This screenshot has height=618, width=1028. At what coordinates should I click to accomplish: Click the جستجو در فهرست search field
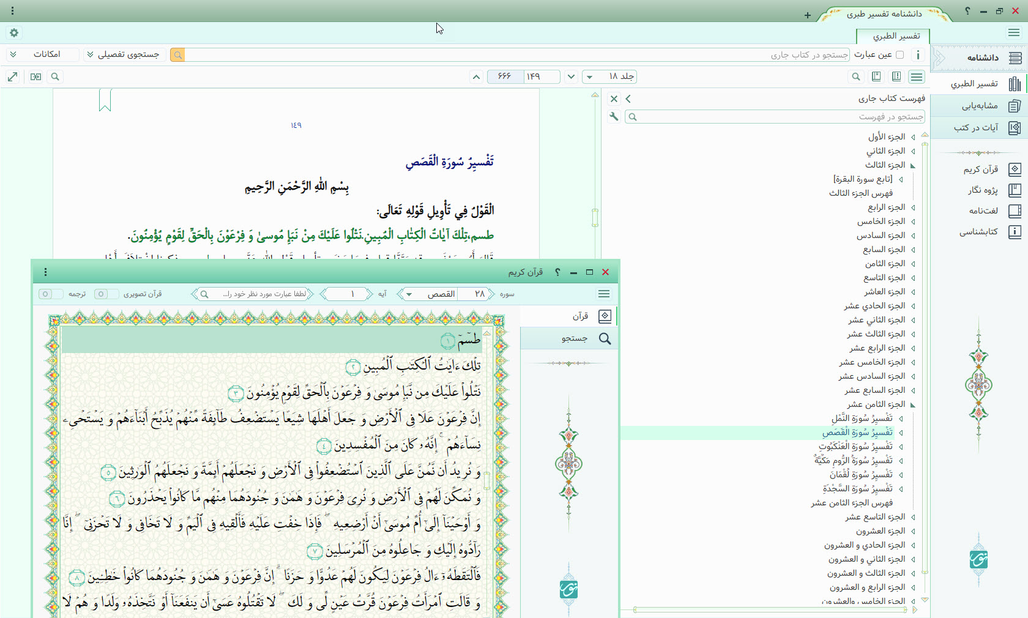coord(775,116)
